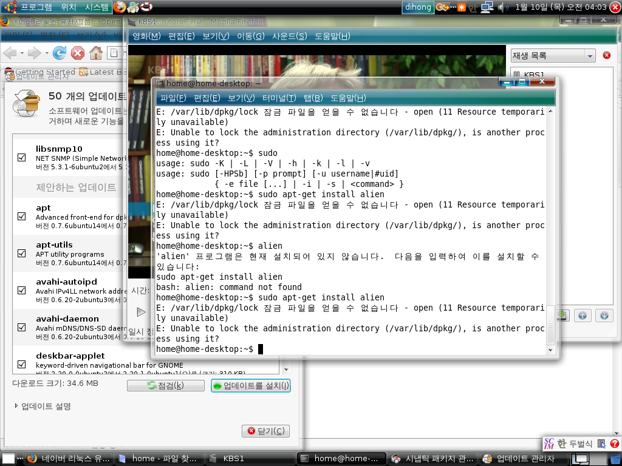Click the red quit button in the panel corner

(x=615, y=7)
